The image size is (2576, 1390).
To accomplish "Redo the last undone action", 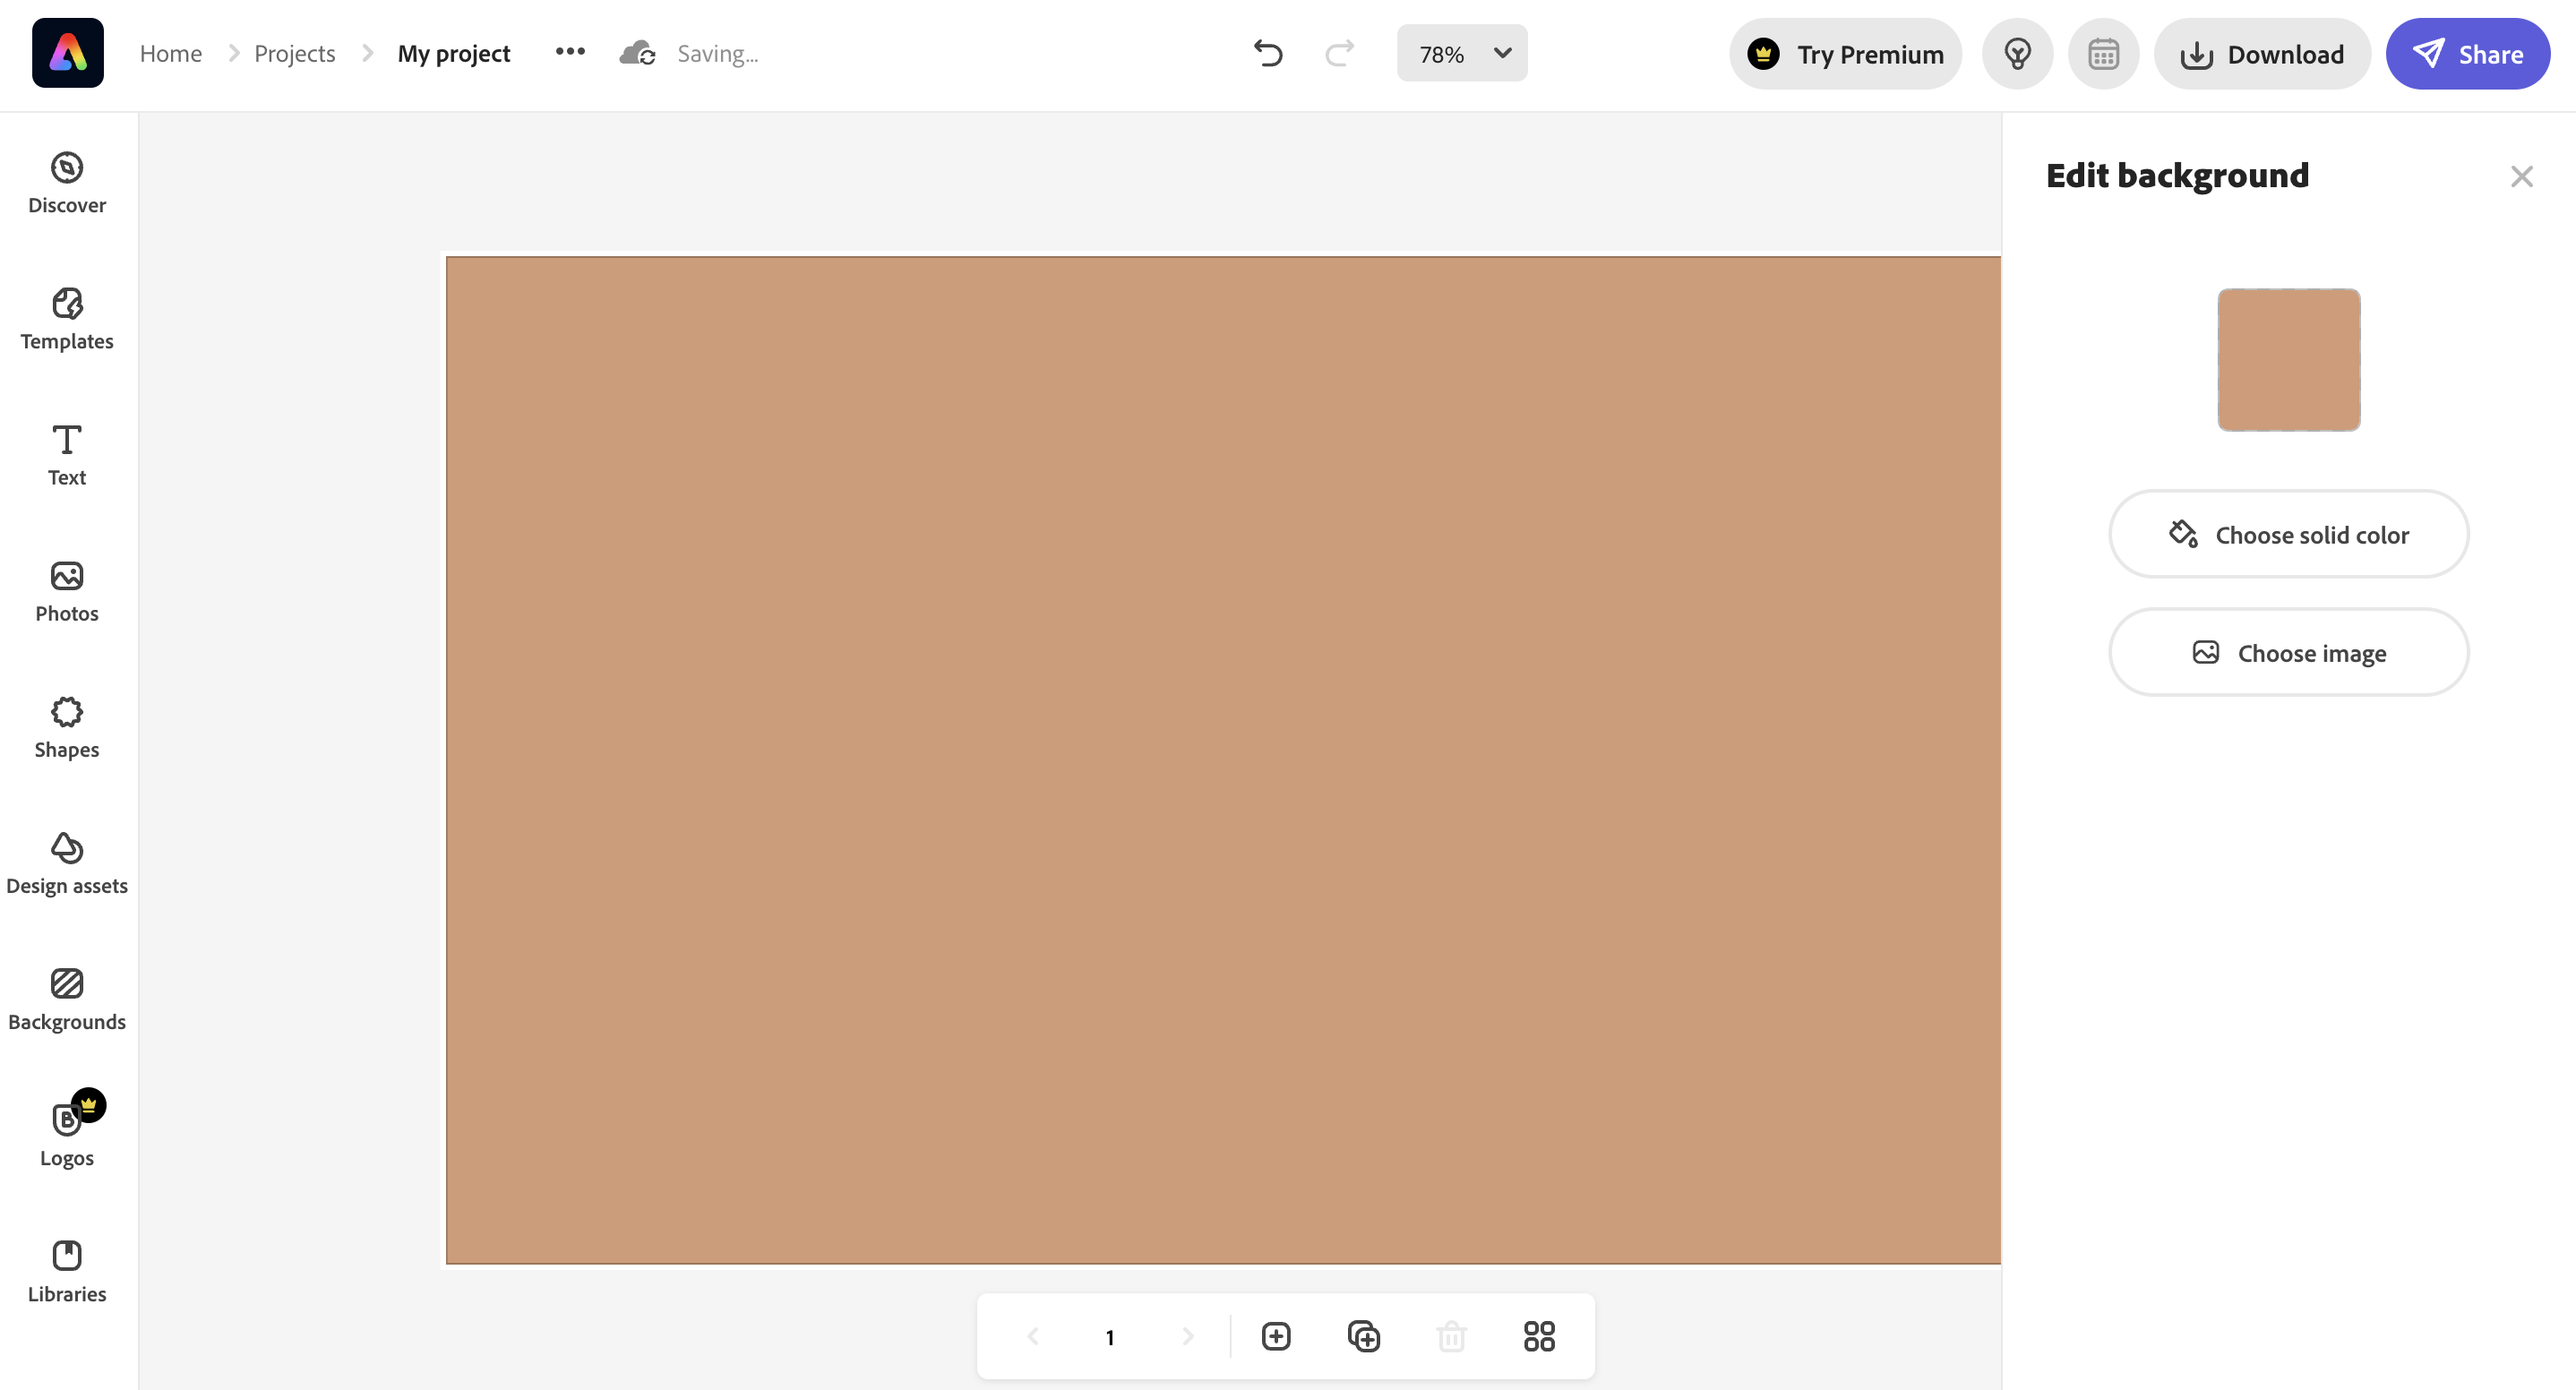I will [1339, 53].
